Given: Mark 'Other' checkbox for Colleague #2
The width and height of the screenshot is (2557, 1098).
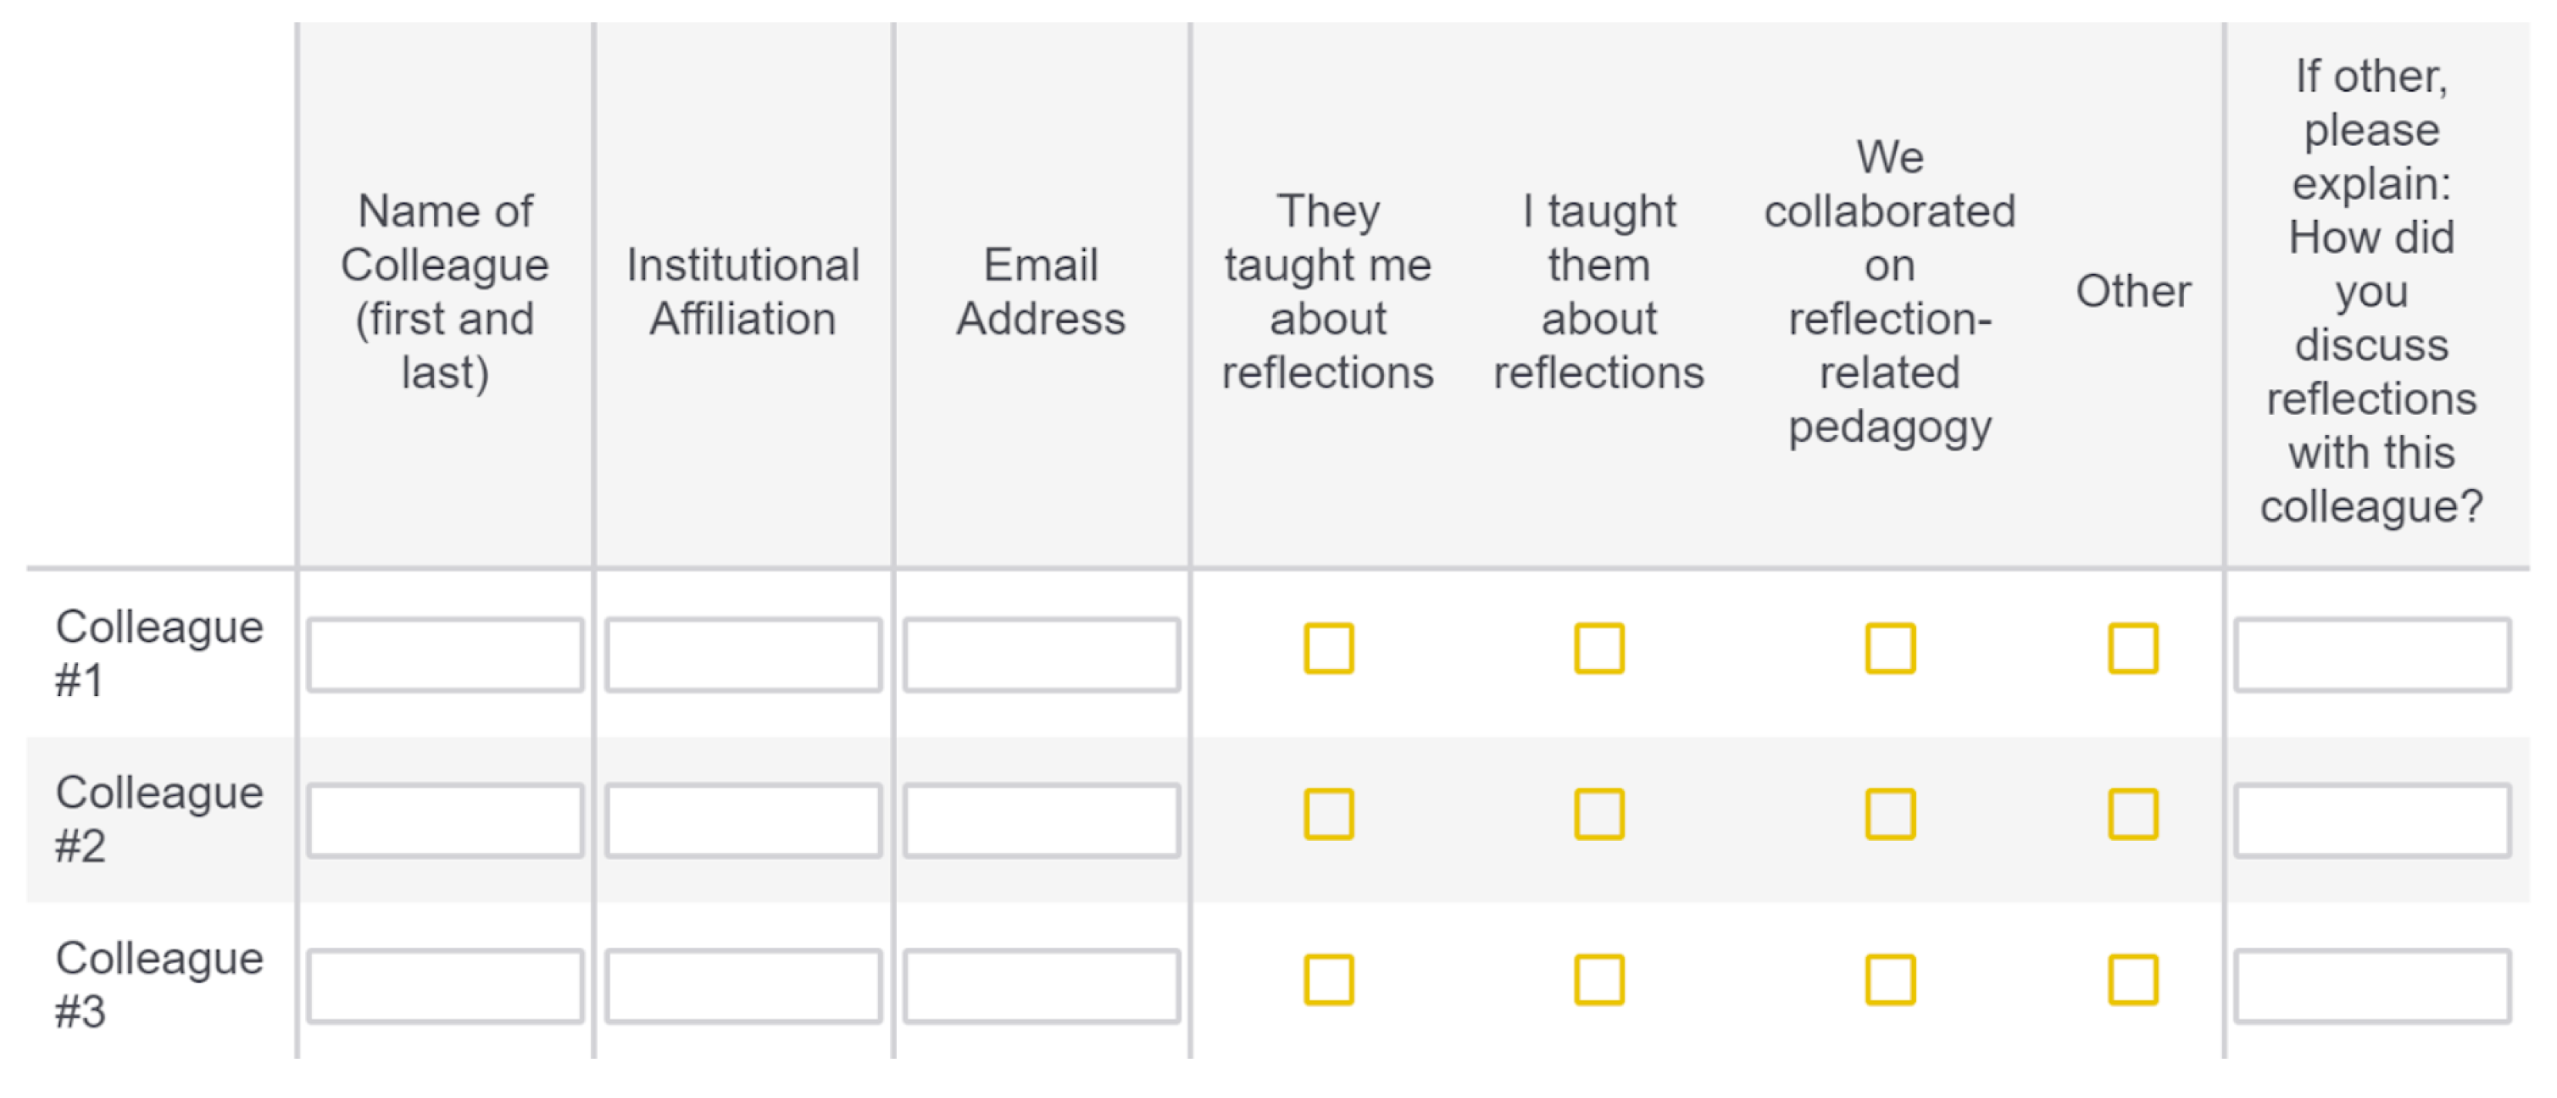Looking at the screenshot, I should click(2132, 815).
